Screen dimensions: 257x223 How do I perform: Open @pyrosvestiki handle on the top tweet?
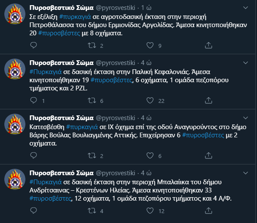coord(115,8)
